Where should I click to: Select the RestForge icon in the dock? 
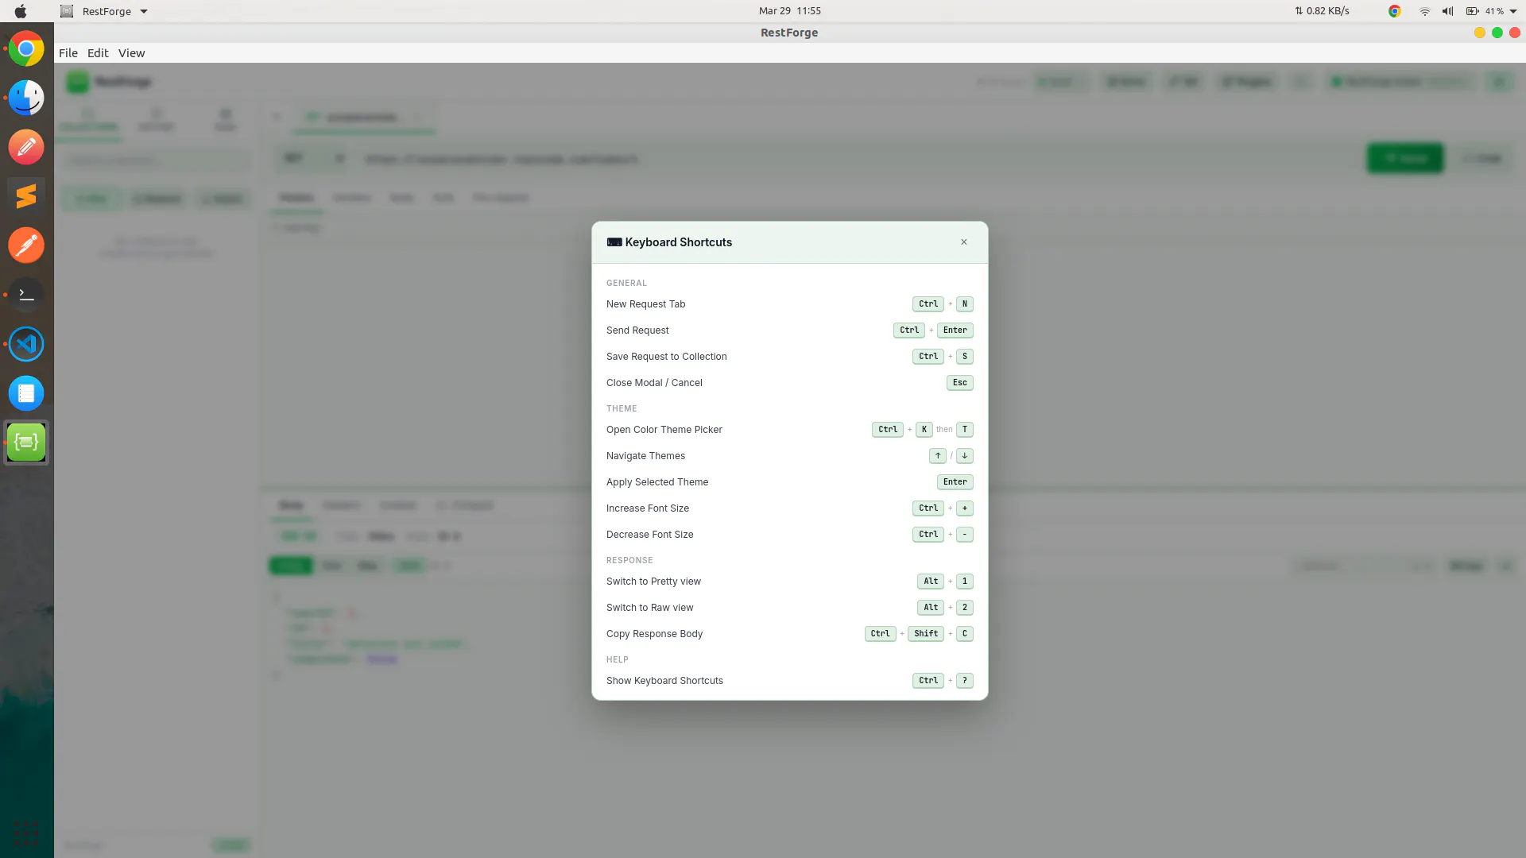26,443
